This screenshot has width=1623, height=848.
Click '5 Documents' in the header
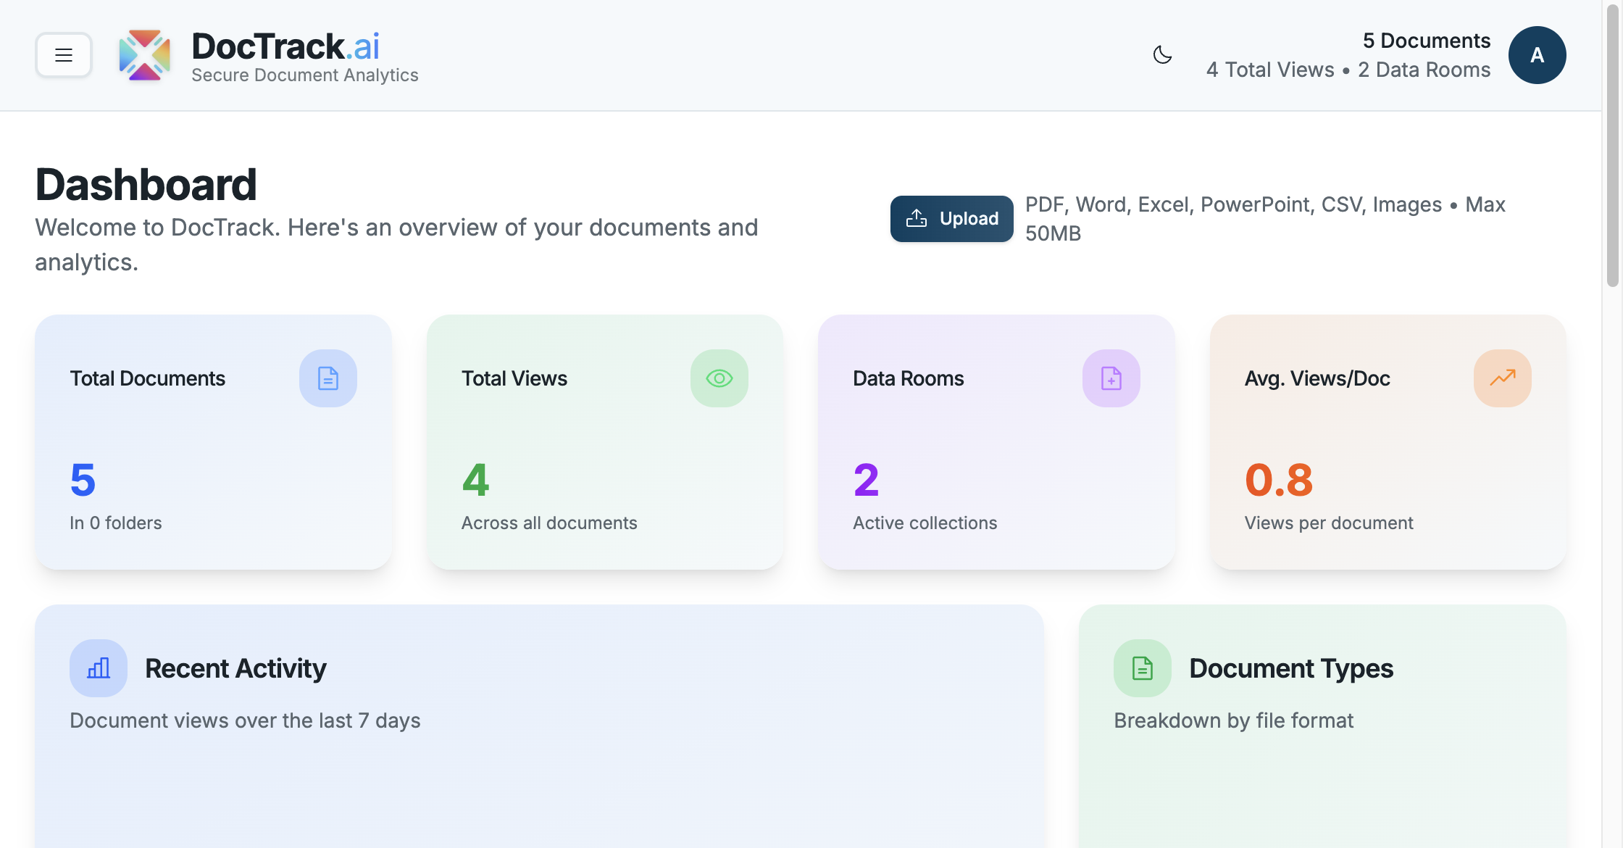point(1427,41)
